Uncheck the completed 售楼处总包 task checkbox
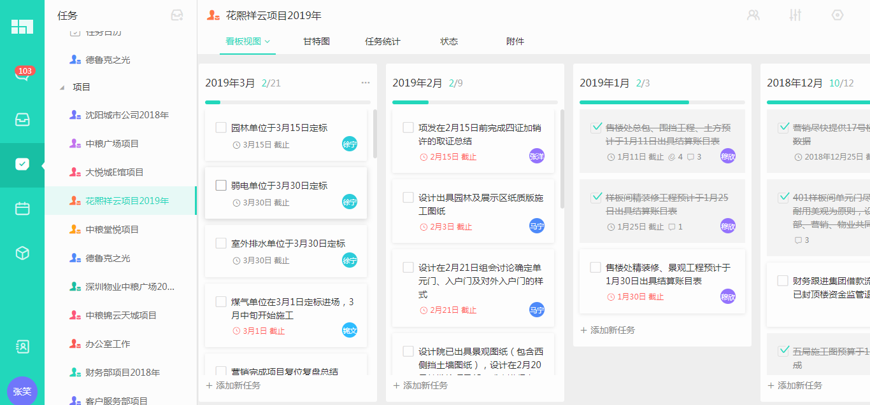The image size is (870, 405). 596,127
